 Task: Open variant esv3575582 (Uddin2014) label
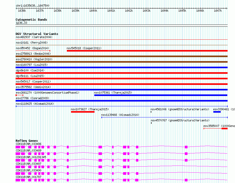coord(33,87)
